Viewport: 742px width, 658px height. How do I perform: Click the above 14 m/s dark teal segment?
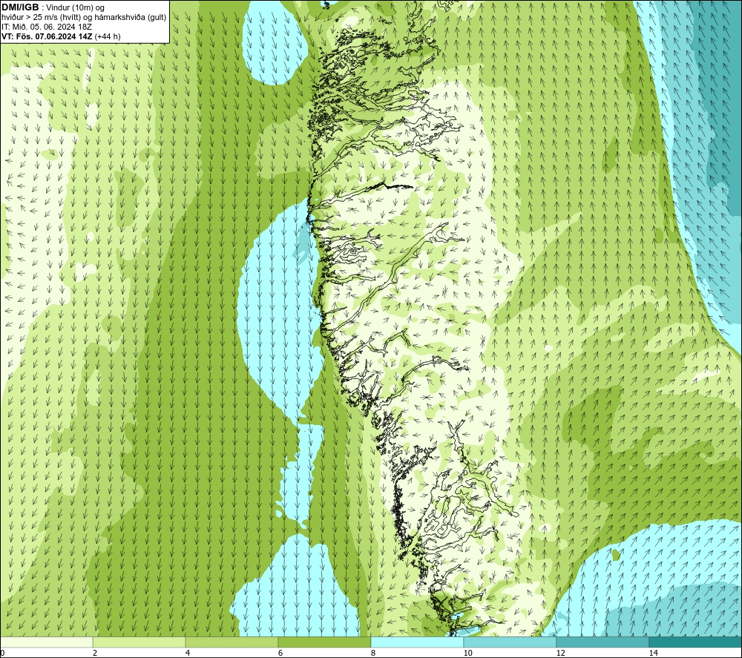coord(696,642)
